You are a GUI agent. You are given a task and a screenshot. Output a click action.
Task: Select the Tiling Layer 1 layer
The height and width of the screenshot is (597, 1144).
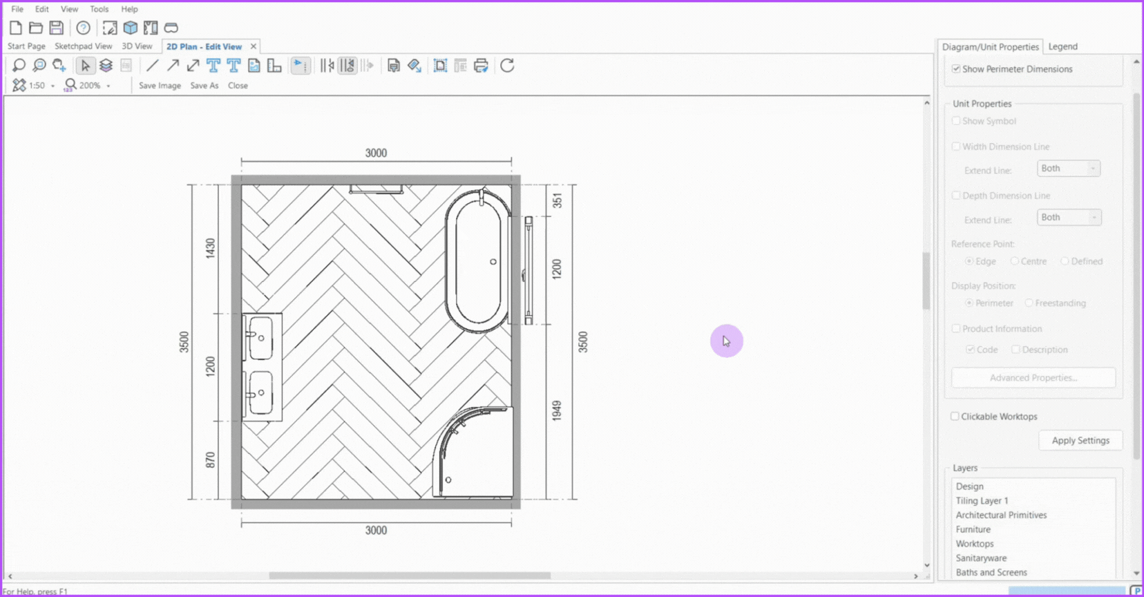coord(982,501)
